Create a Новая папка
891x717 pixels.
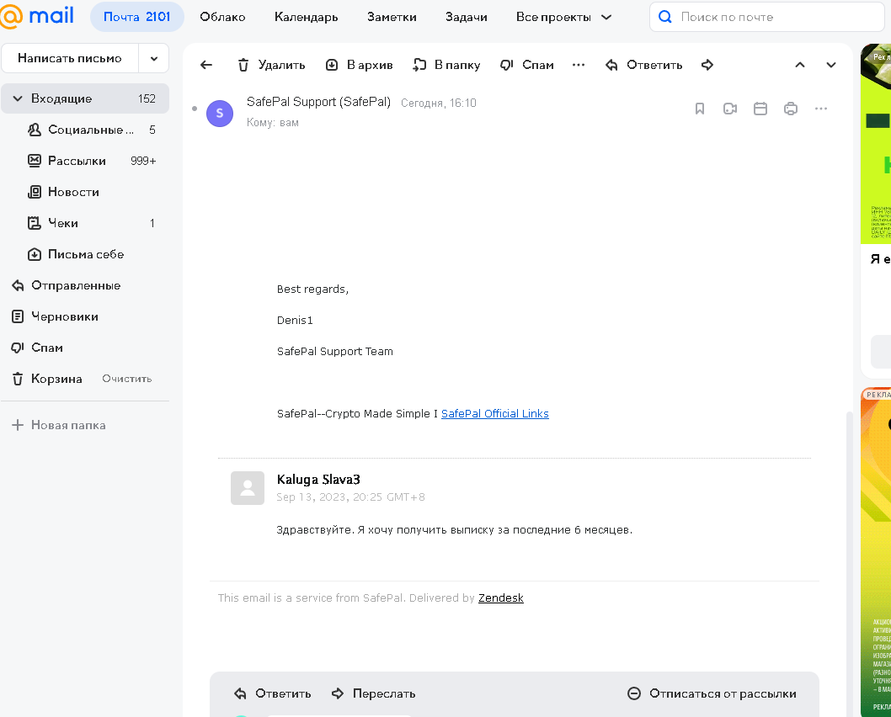tap(59, 425)
